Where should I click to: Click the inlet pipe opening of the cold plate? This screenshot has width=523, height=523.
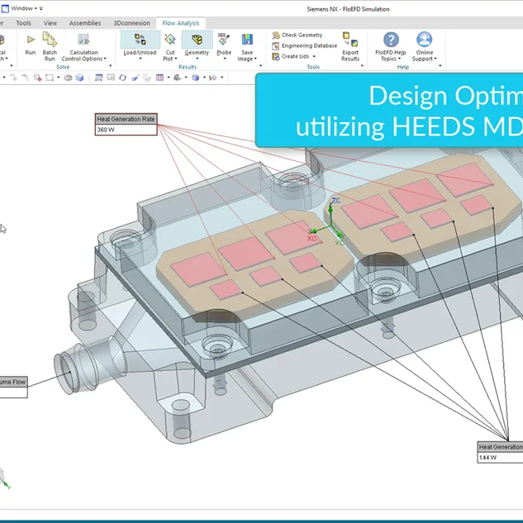[x=66, y=373]
